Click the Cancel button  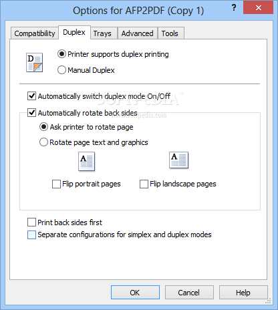(189, 293)
